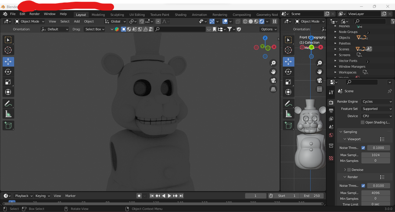Pin the Scene properties panel
Viewport: 395px width, 212px height.
(389, 91)
